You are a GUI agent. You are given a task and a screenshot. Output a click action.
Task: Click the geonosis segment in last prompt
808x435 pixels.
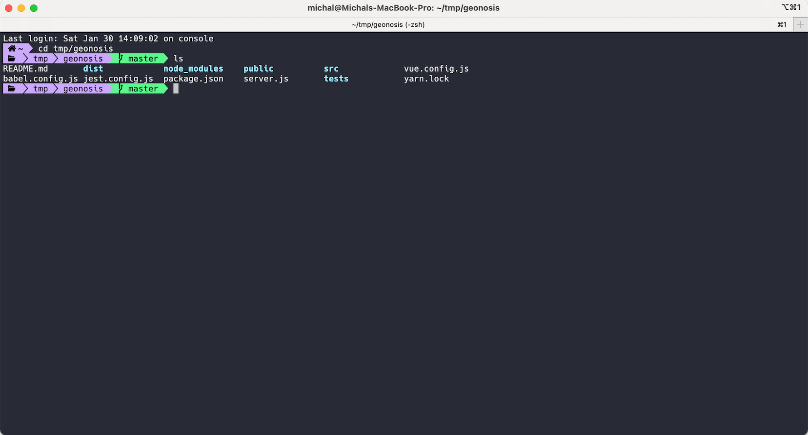coord(83,89)
